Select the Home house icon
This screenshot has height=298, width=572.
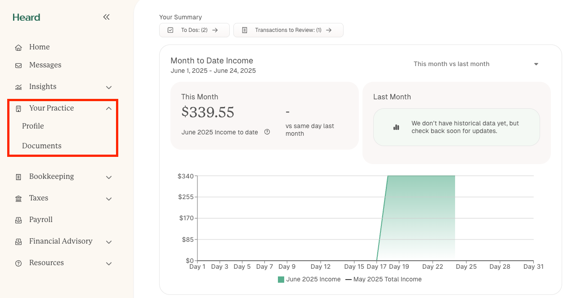18,47
